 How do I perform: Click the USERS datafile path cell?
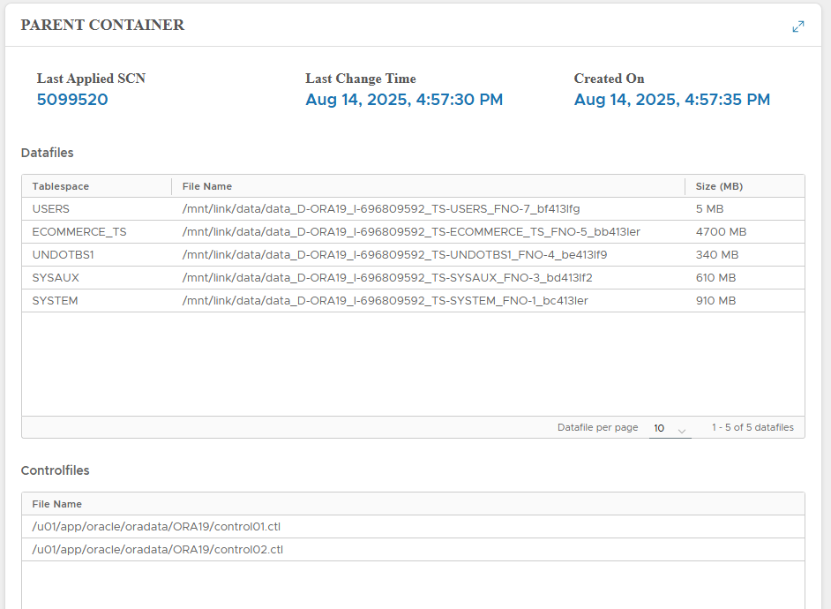(381, 209)
